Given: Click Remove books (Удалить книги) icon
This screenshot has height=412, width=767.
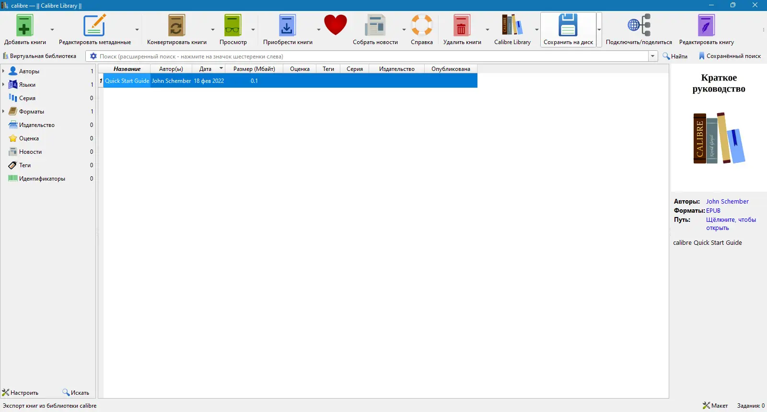Looking at the screenshot, I should 462,25.
